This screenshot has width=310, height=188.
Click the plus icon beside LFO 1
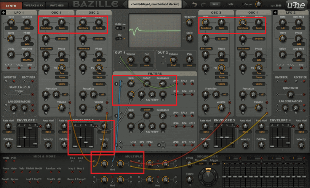pos(3,12)
